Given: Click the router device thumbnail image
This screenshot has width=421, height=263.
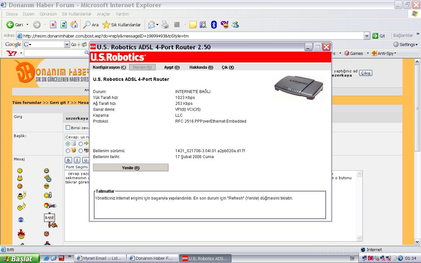Looking at the screenshot, I should 299,87.
